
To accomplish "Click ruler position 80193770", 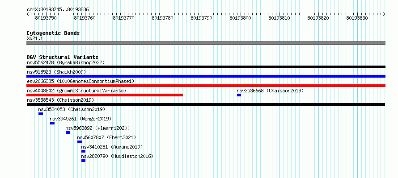I will point(123,18).
